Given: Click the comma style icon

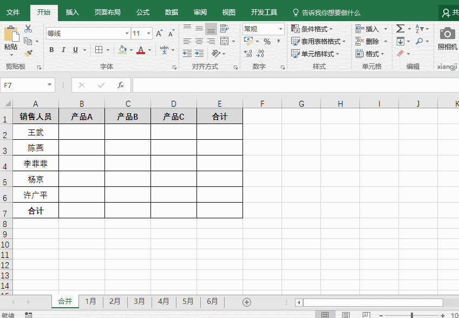Looking at the screenshot, I should click(x=278, y=41).
